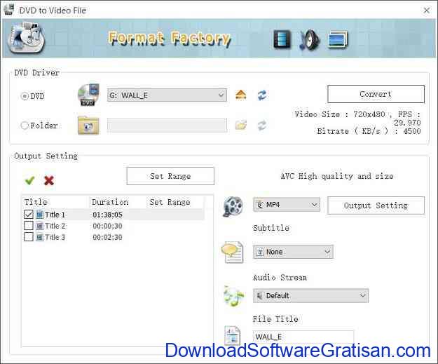This screenshot has height=364, width=438.
Task: Click the Title 3 film icon
Action: coord(40,237)
